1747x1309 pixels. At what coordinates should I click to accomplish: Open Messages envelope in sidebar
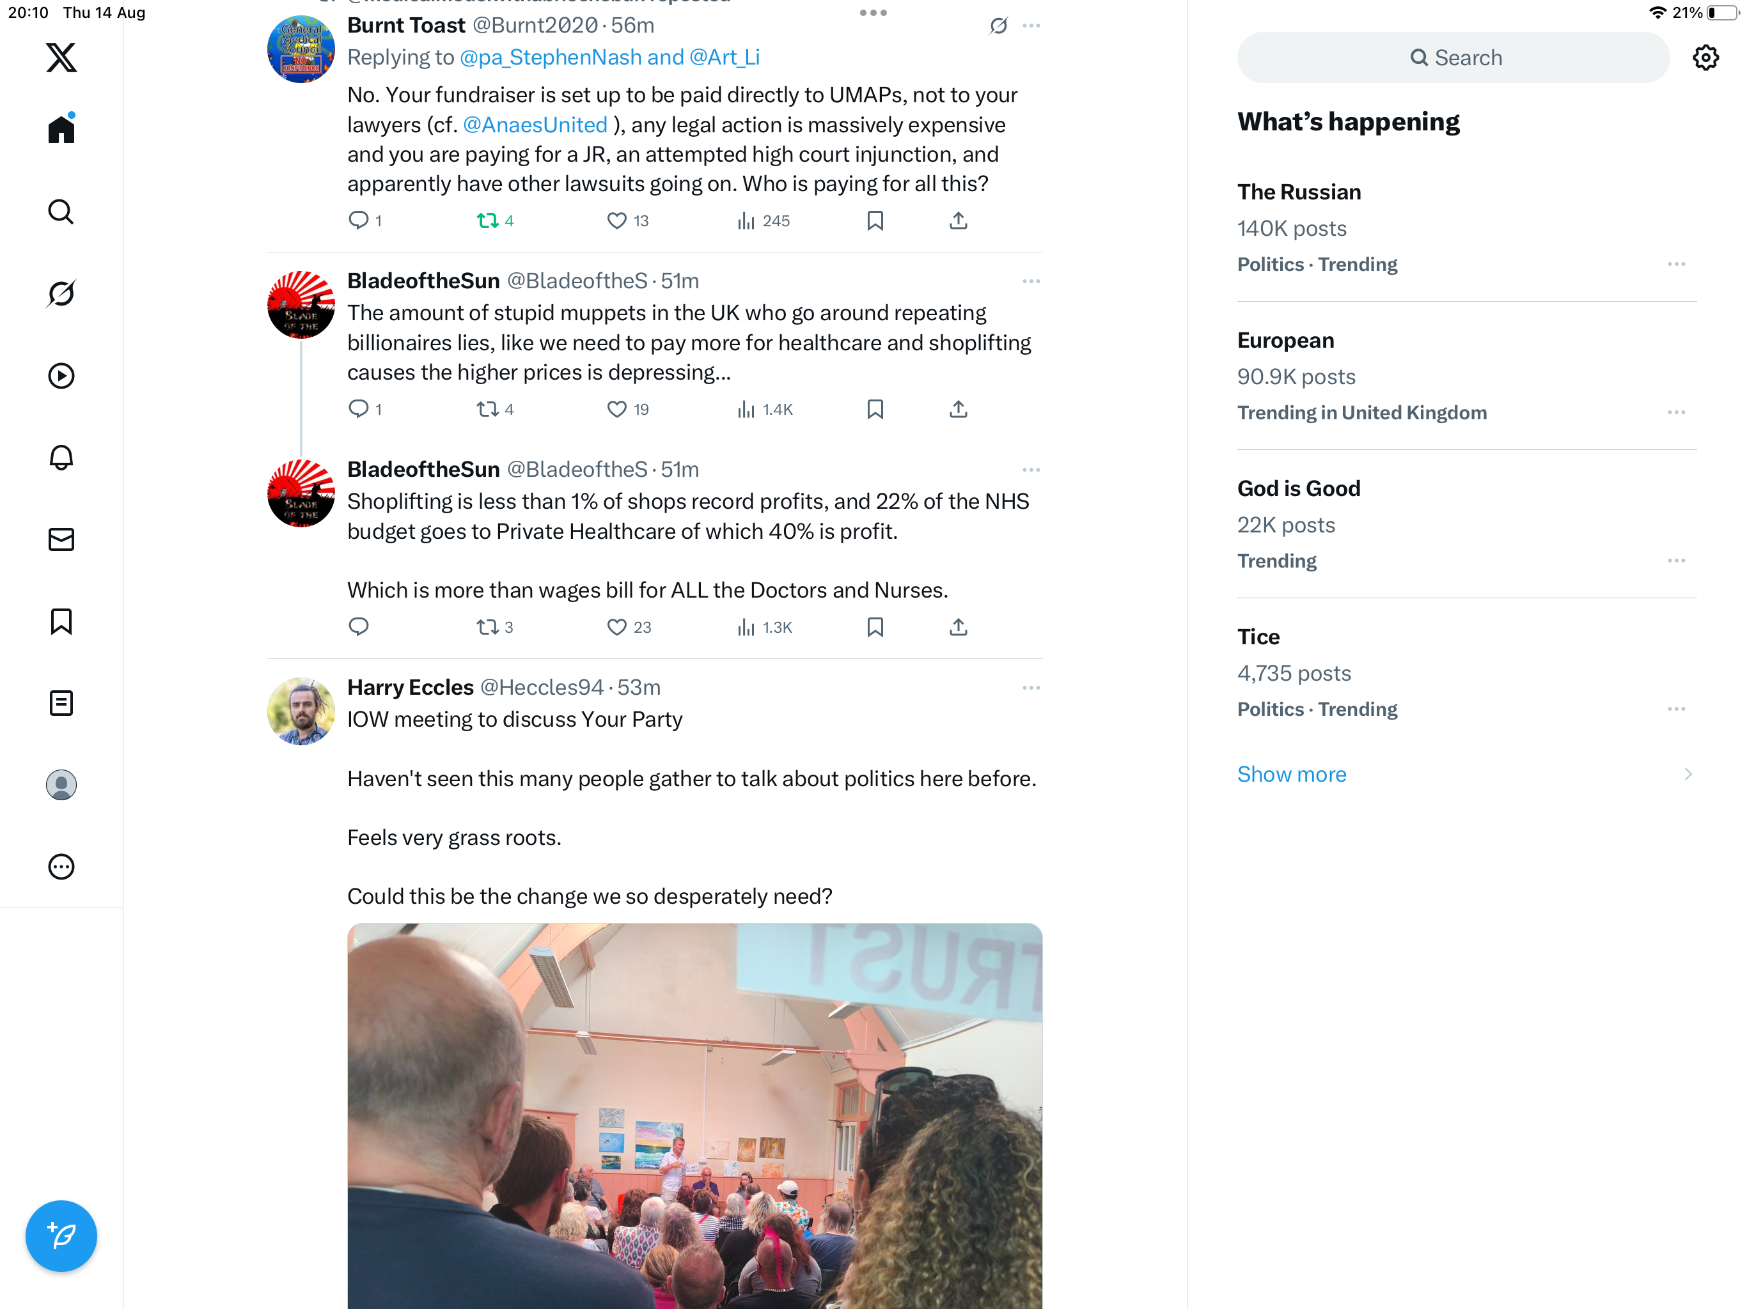(x=61, y=539)
